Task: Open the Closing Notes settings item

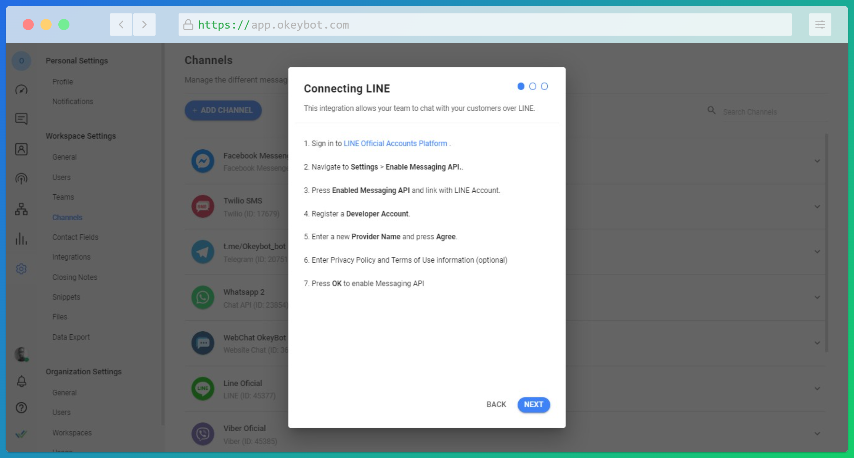Action: point(75,277)
